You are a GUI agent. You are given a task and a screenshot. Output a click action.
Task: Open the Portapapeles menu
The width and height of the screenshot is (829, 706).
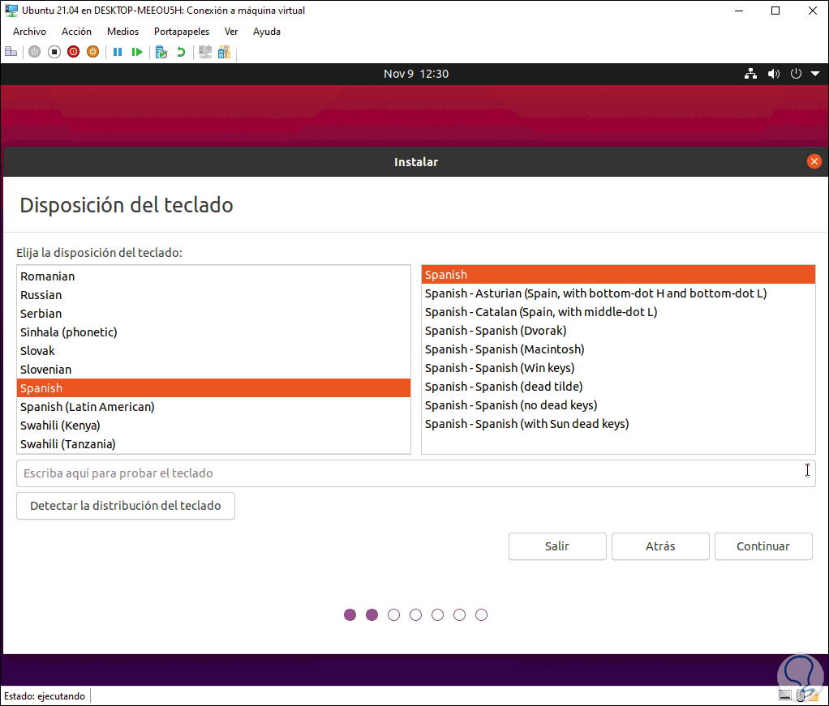coord(182,32)
